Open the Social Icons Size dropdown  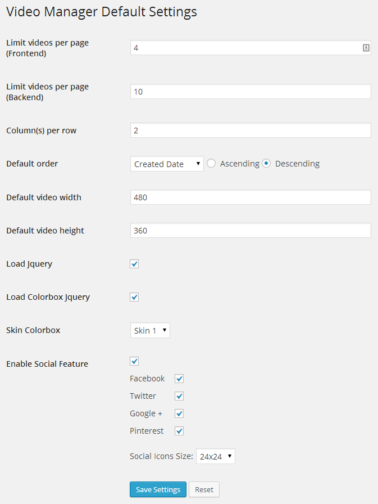[x=216, y=456]
